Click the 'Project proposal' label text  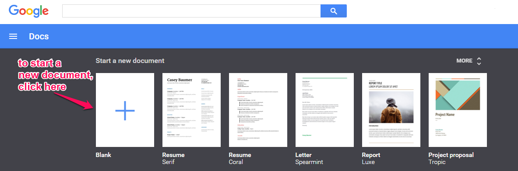tap(451, 155)
